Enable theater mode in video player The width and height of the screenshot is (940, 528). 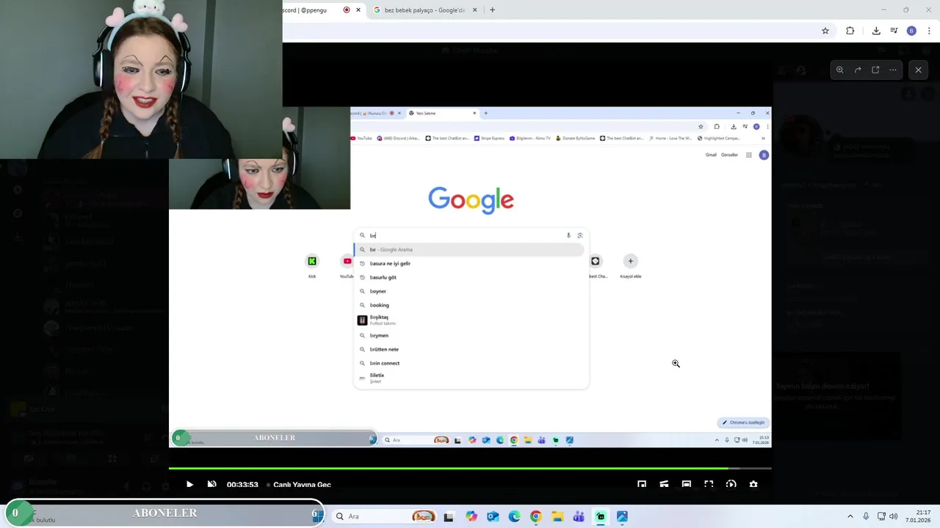click(686, 484)
